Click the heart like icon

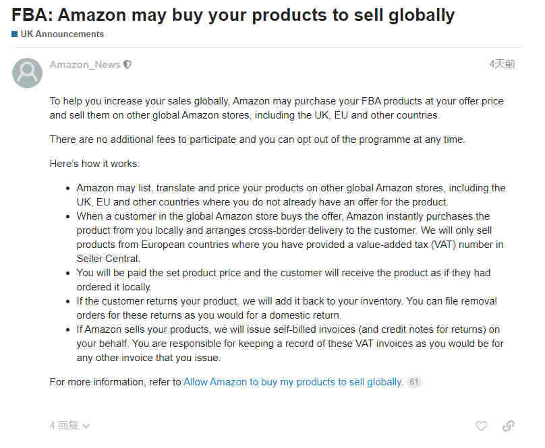(x=481, y=426)
